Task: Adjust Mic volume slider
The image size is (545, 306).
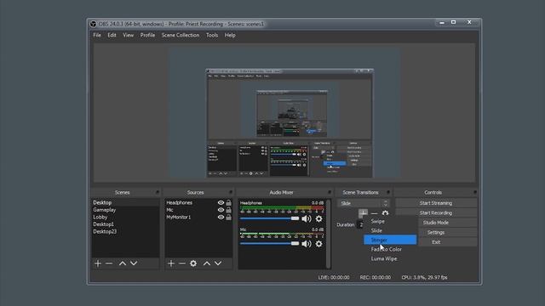Action: click(269, 244)
